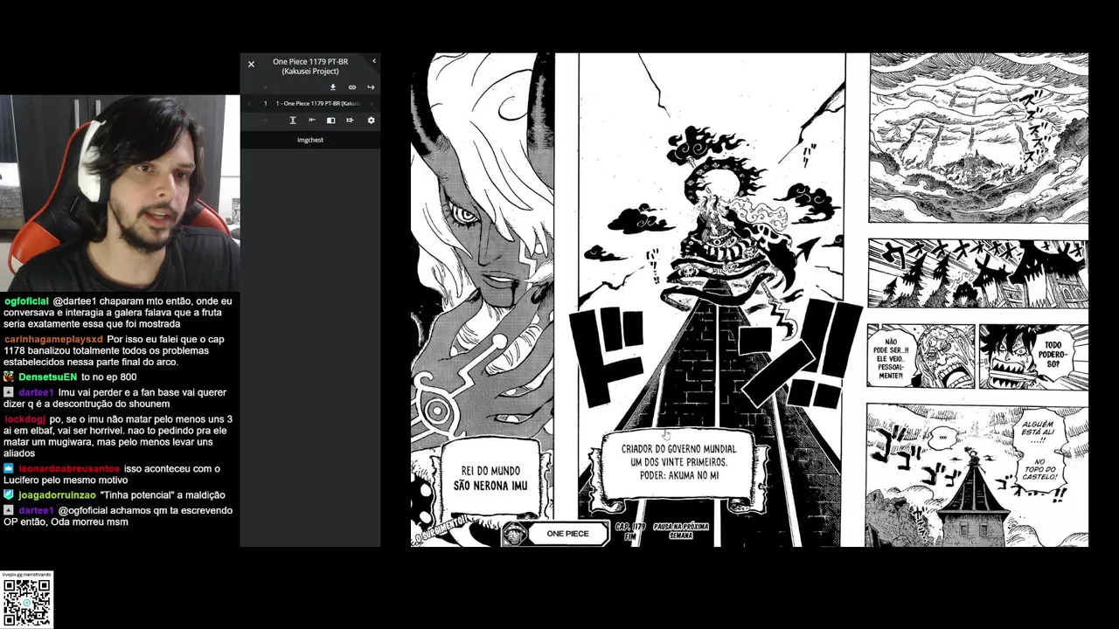Download the chapter with the download icon
Image resolution: width=1119 pixels, height=629 pixels.
(x=333, y=87)
